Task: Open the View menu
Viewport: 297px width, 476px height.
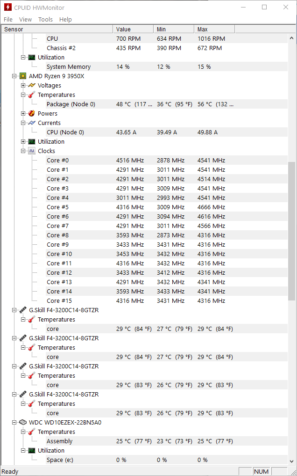Action: pyautogui.click(x=25, y=20)
